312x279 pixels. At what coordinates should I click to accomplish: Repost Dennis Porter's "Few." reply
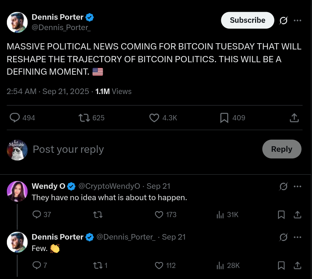[98, 266]
